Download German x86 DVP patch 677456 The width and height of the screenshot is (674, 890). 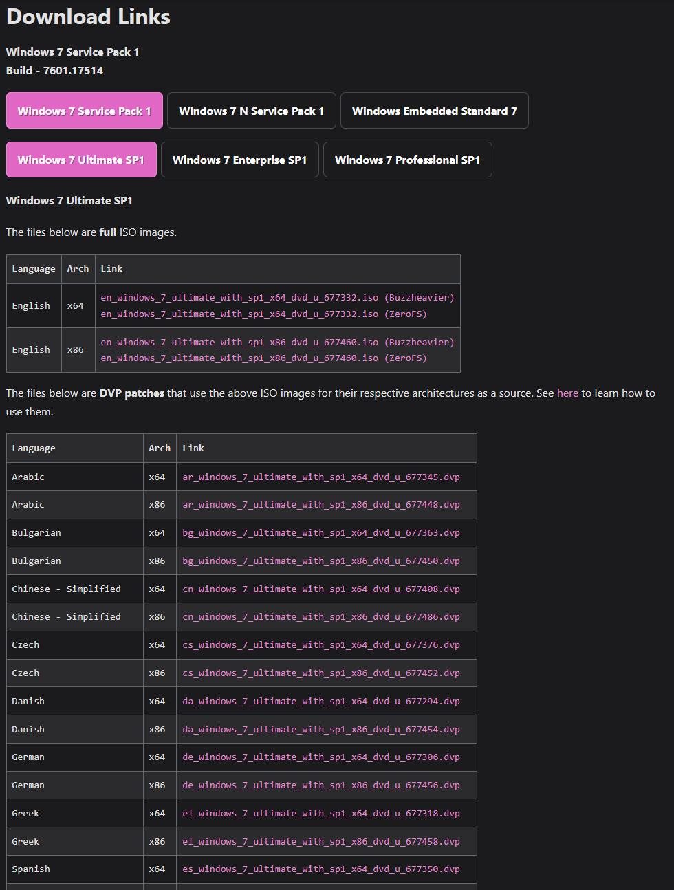coord(321,785)
